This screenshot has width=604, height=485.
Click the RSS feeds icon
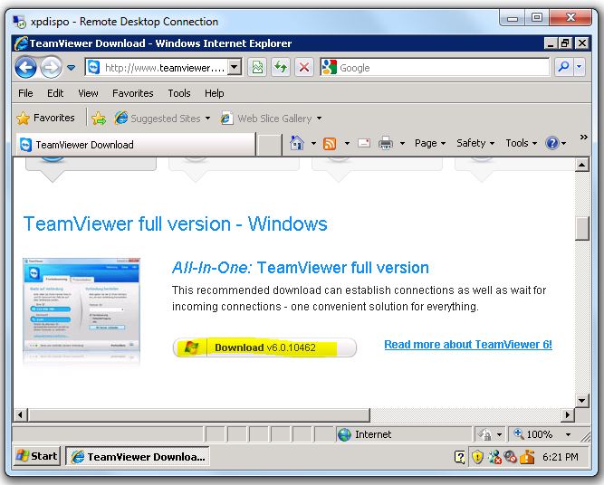click(330, 143)
